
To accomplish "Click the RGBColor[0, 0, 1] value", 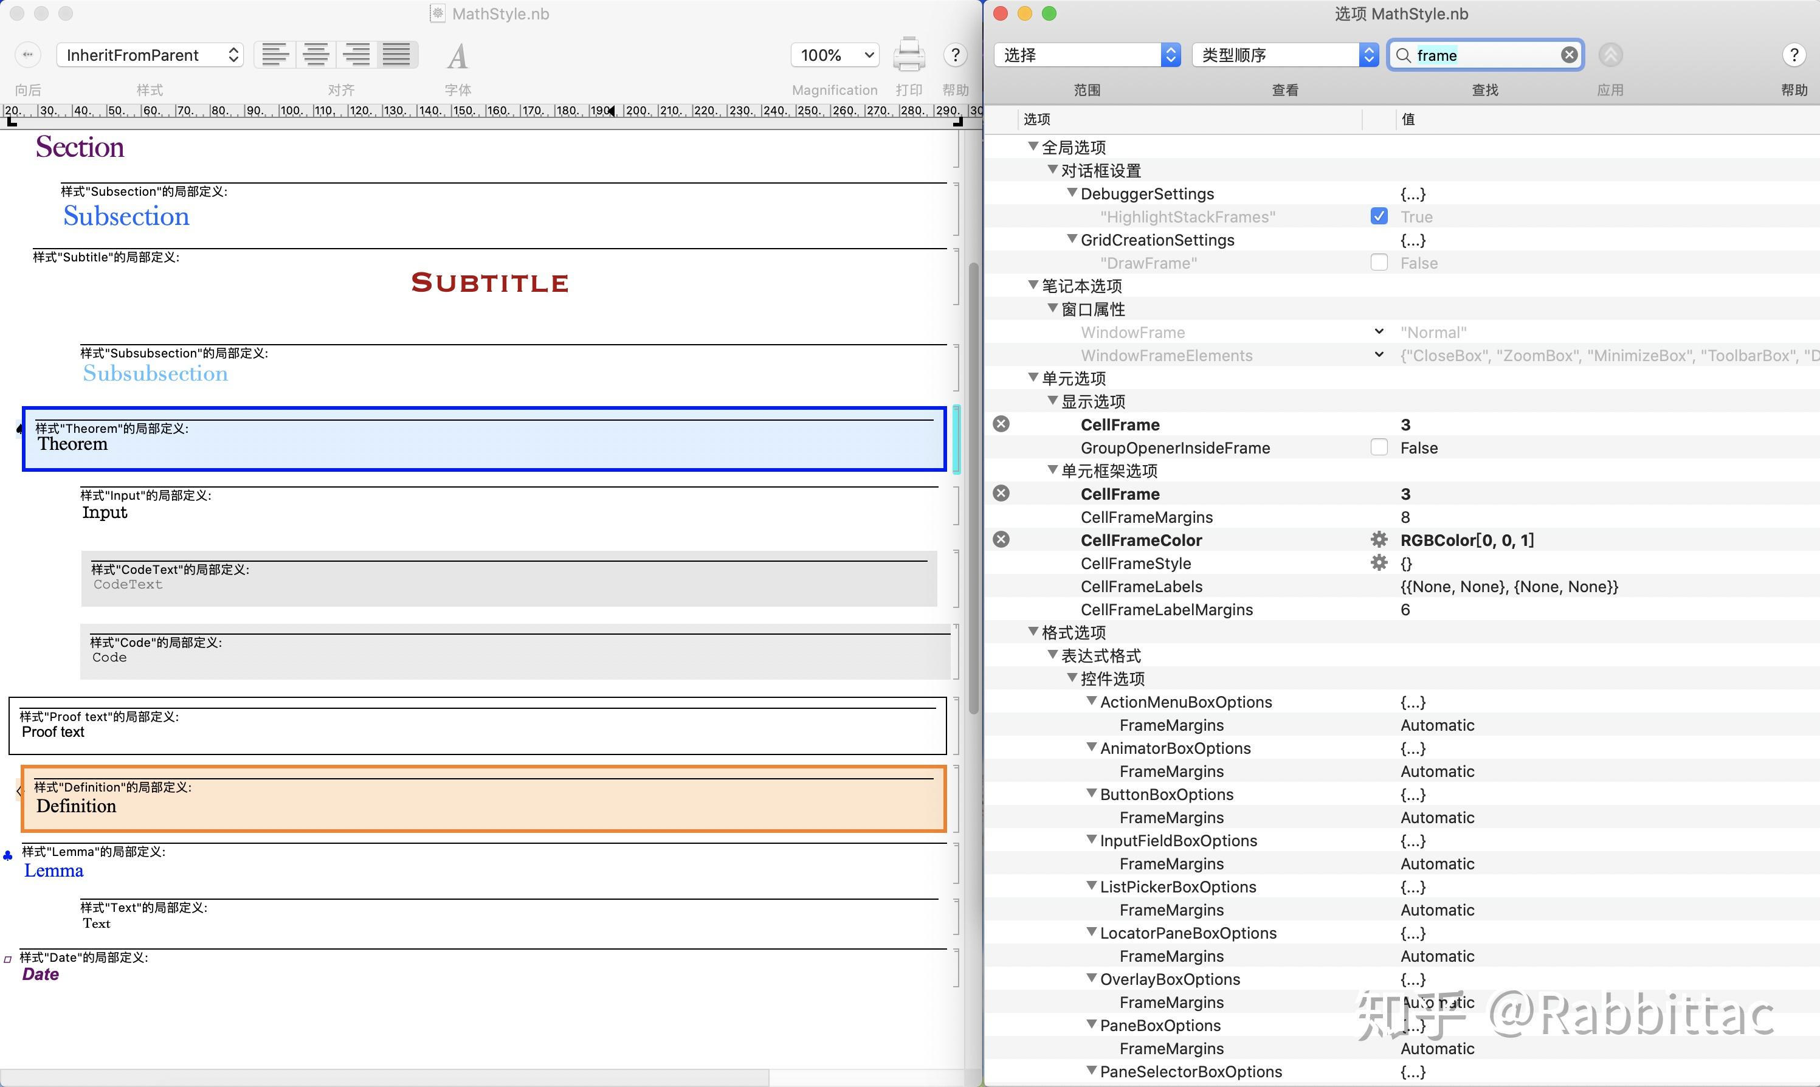I will 1466,540.
